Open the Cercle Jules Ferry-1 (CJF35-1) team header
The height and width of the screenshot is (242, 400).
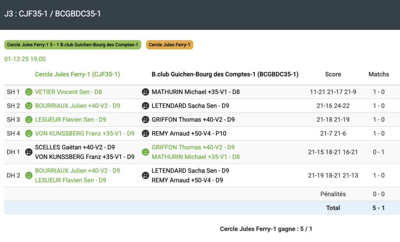coord(77,74)
